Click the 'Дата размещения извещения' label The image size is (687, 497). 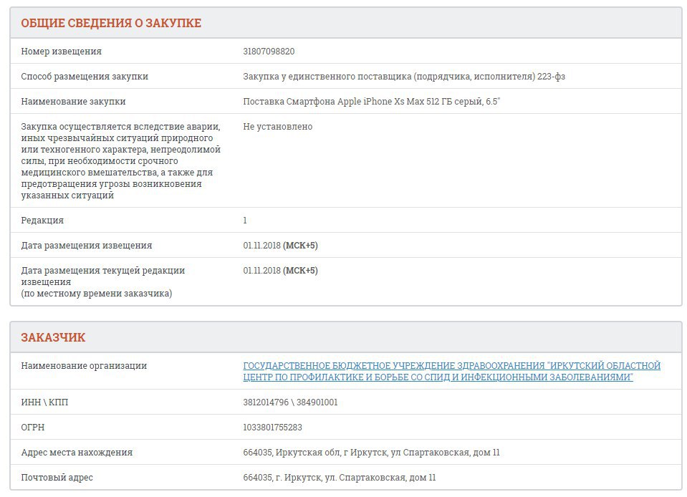[x=86, y=245]
